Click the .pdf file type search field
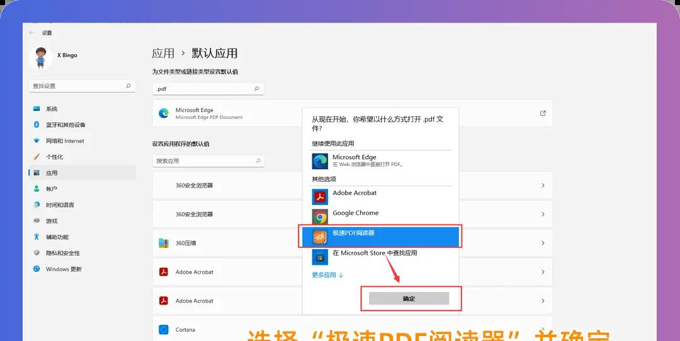Image resolution: width=680 pixels, height=341 pixels. (208, 89)
